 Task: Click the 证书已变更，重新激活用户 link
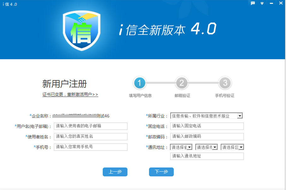(70, 95)
